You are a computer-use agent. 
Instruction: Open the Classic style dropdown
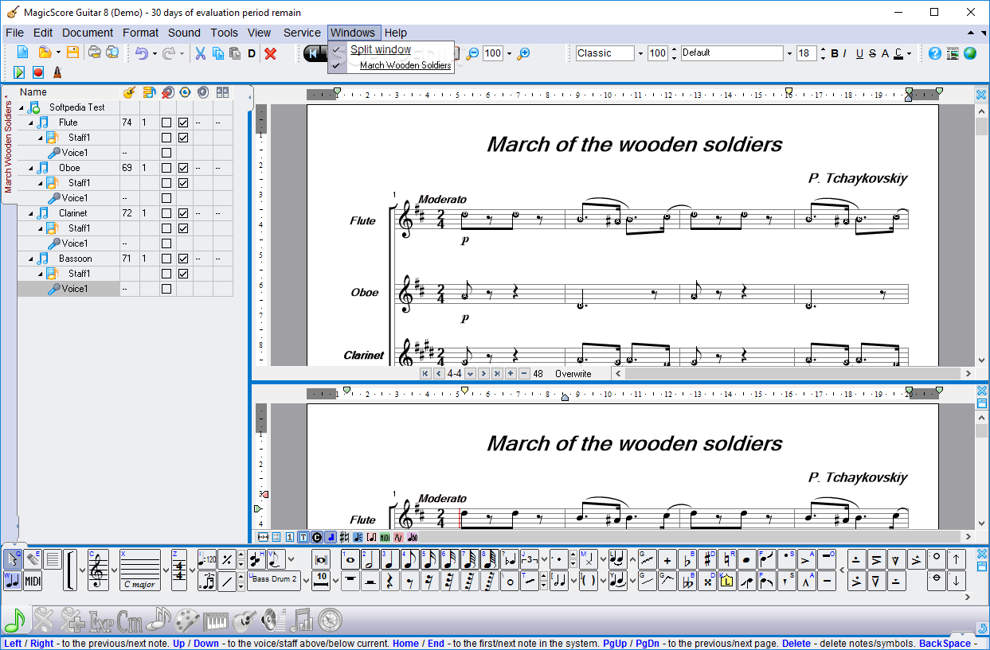640,53
